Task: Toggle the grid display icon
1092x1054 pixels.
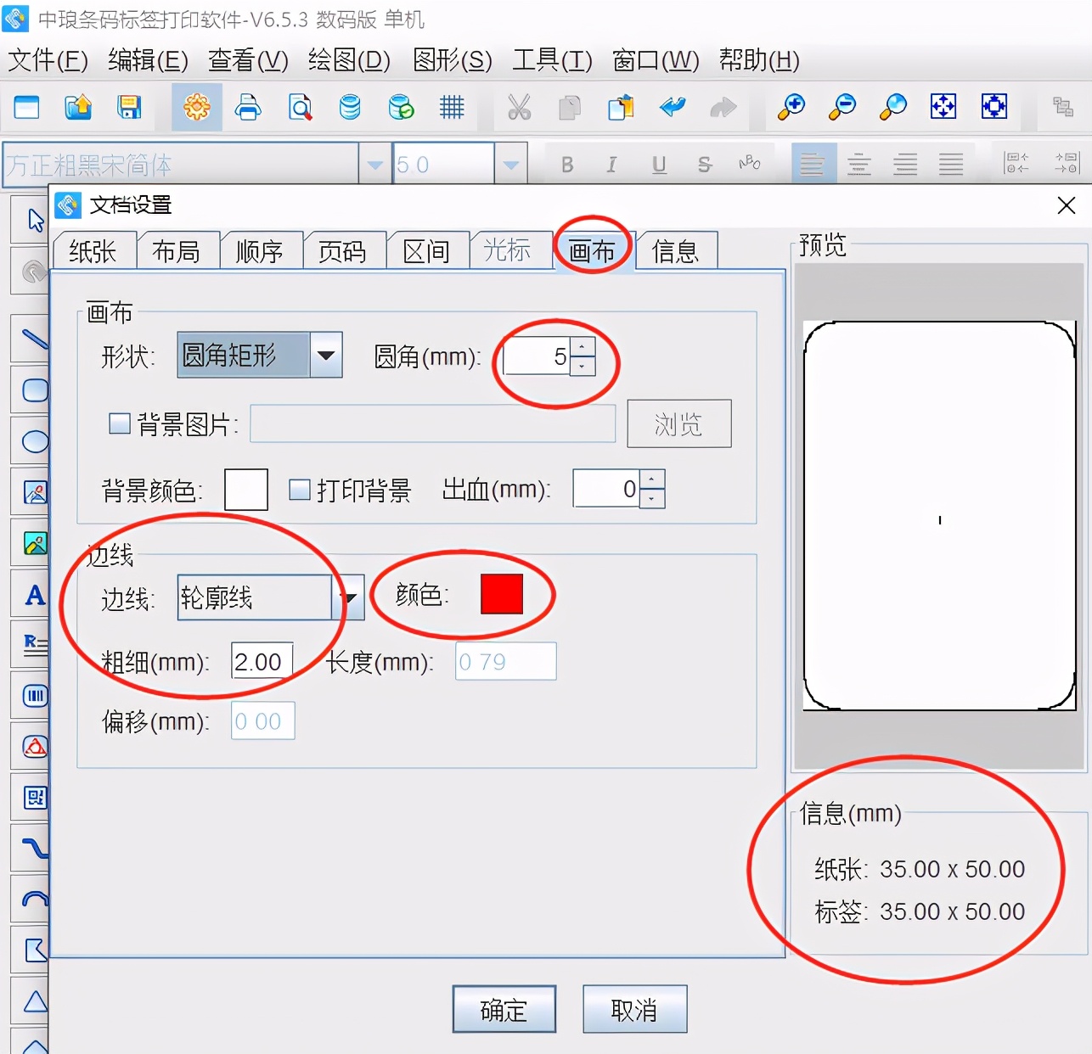Action: click(452, 107)
